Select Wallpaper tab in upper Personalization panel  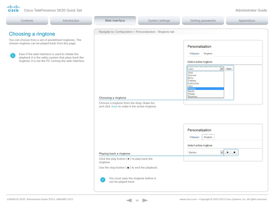point(194,54)
